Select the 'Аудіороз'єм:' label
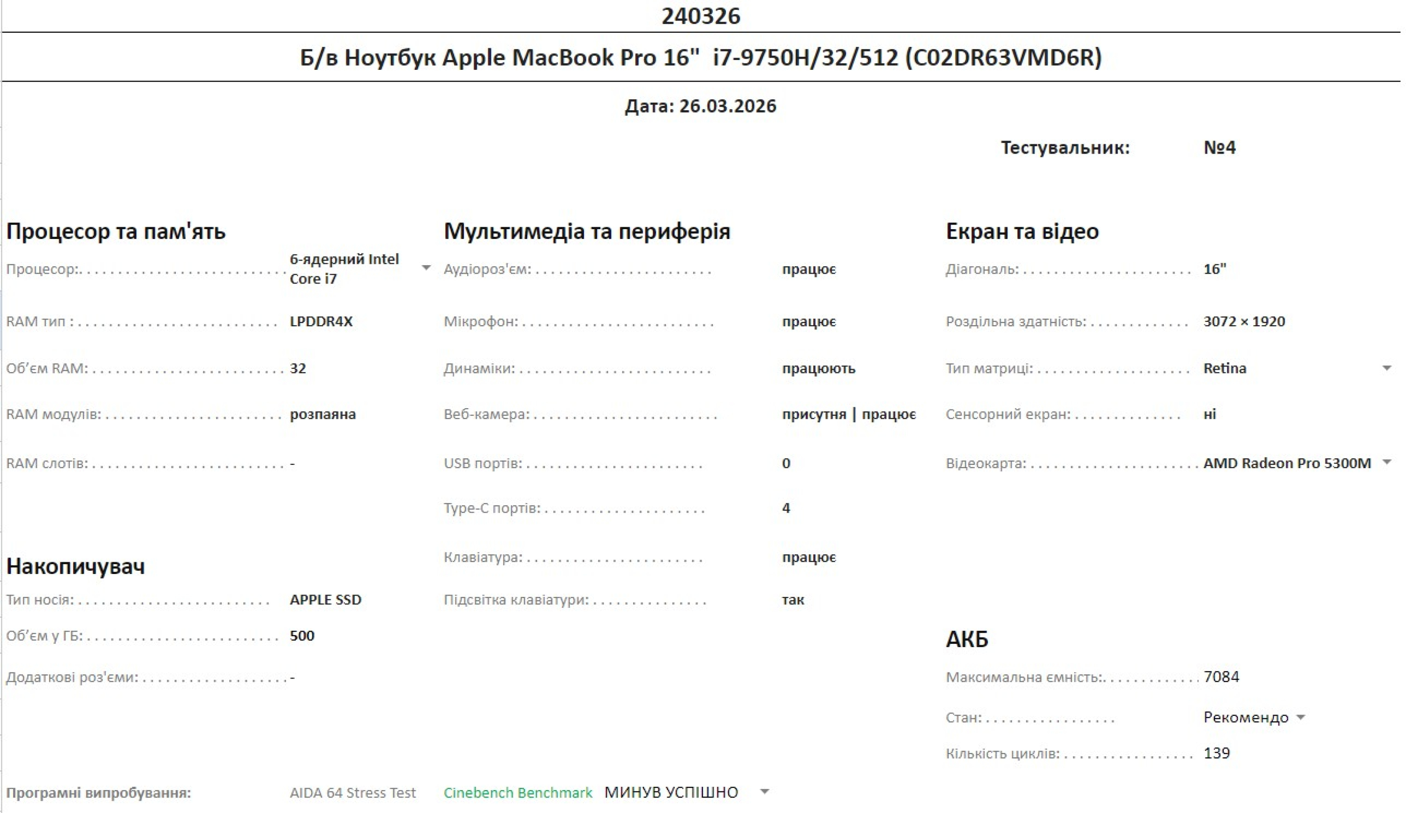Screen dimensions: 1406x813 click(x=487, y=269)
